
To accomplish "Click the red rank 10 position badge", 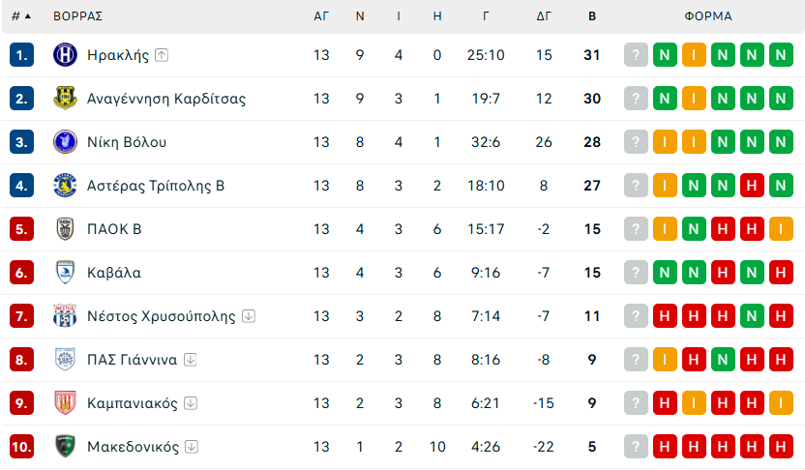I will pyautogui.click(x=22, y=447).
